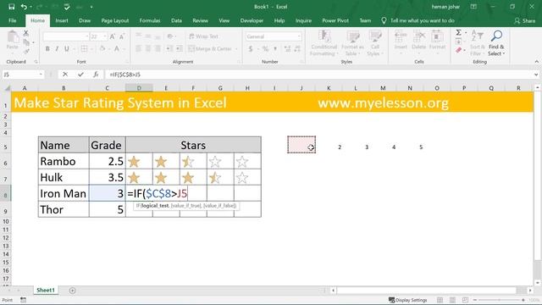Click inside the formula bar text
Image resolution: width=542 pixels, height=305 pixels.
pos(125,75)
